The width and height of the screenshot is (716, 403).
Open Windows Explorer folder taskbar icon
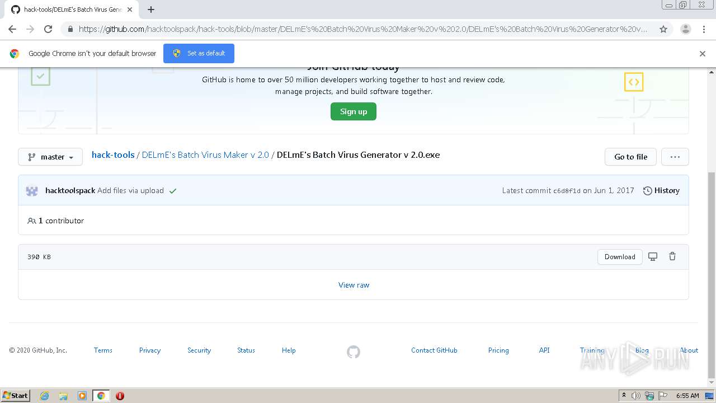click(63, 396)
